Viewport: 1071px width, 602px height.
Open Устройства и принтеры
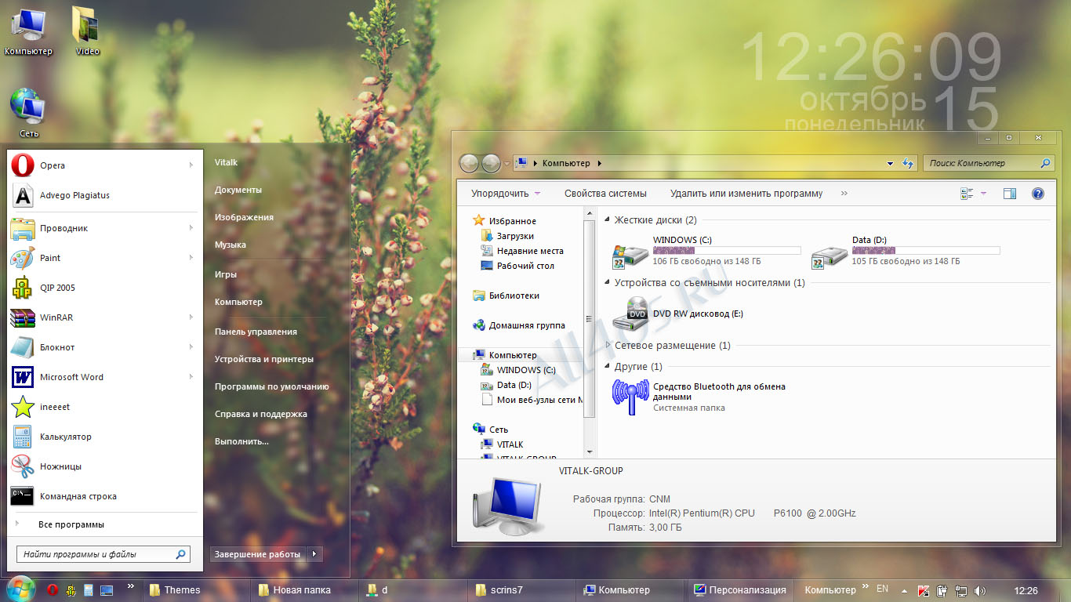pyautogui.click(x=264, y=359)
